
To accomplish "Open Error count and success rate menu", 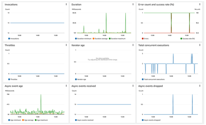I will [x=200, y=4].
